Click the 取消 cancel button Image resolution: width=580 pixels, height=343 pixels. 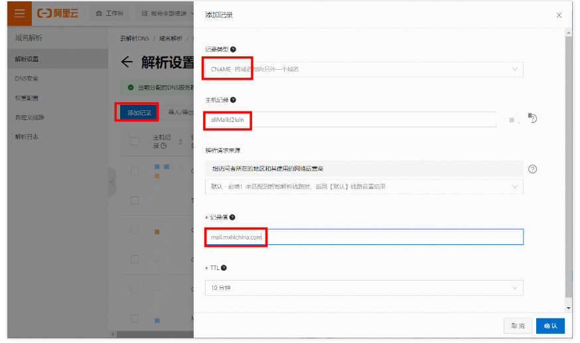tap(518, 326)
